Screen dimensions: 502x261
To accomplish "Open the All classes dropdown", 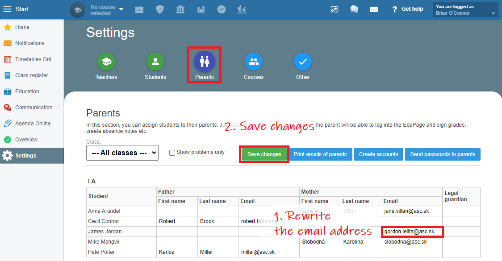I will [x=122, y=153].
